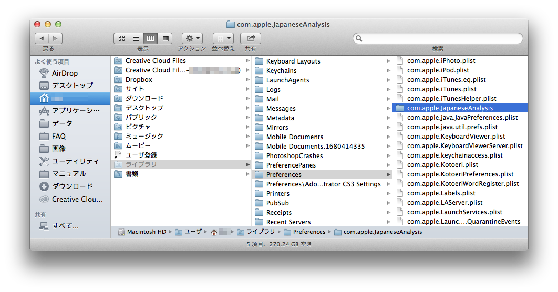
Task: Select the Mobile Documents.1680414335 folder
Action: [x=322, y=146]
